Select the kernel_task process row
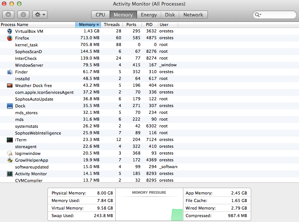 (149, 45)
